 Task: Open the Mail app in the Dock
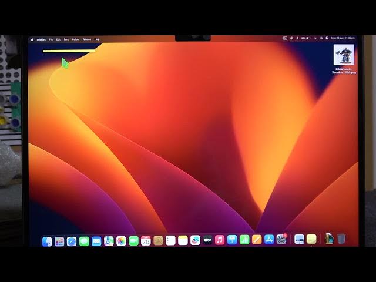(x=96, y=241)
